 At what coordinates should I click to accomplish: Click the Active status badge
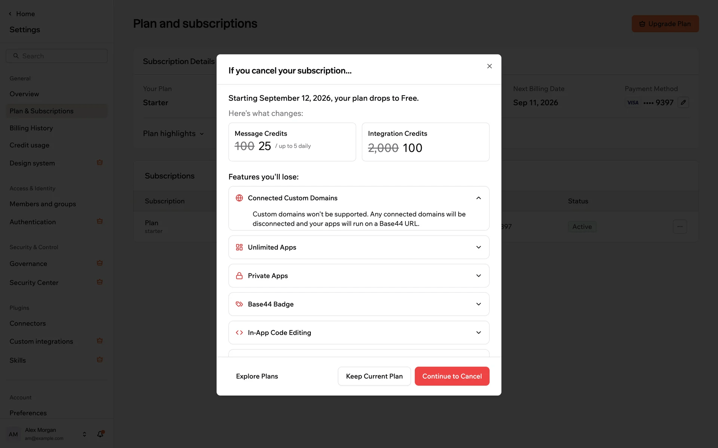pyautogui.click(x=582, y=227)
